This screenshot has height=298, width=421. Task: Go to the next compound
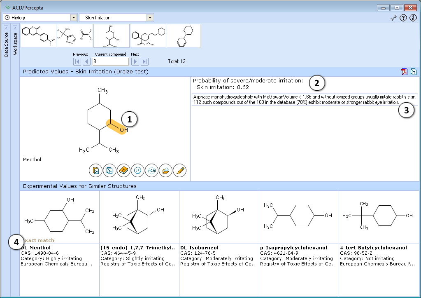[135, 61]
